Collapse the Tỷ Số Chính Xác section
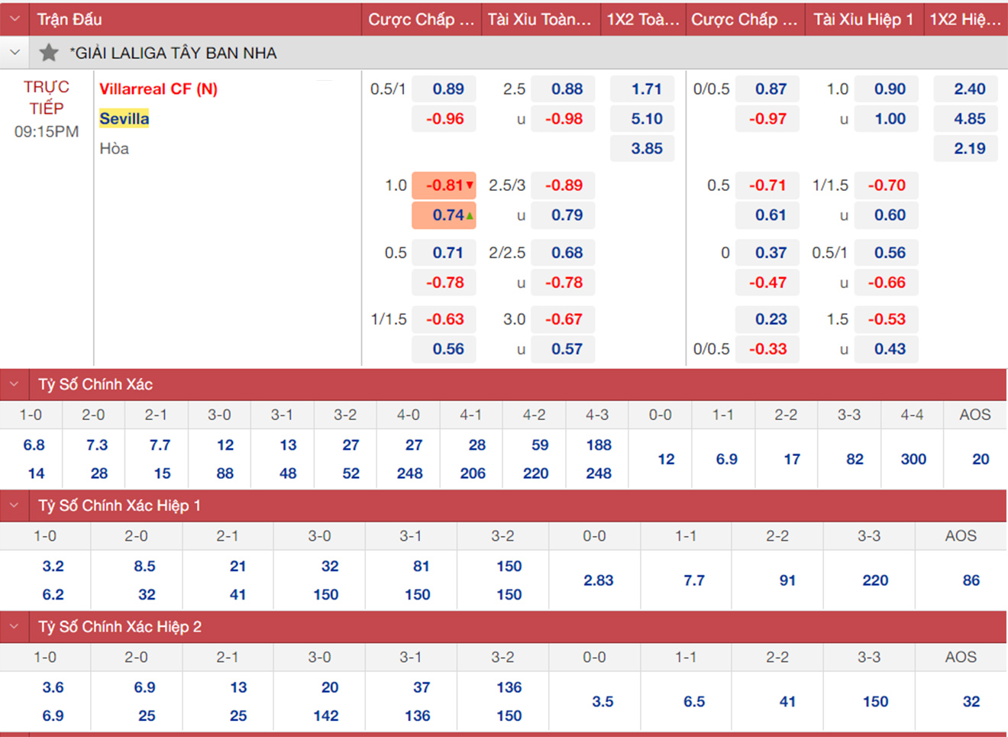Viewport: 1008px width, 737px height. pyautogui.click(x=15, y=384)
